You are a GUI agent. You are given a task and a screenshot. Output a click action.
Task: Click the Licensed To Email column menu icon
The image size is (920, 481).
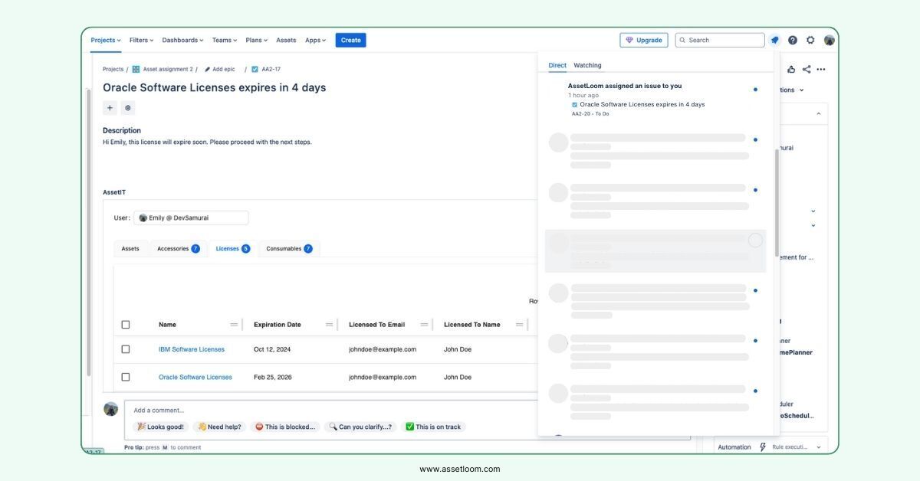coord(424,325)
